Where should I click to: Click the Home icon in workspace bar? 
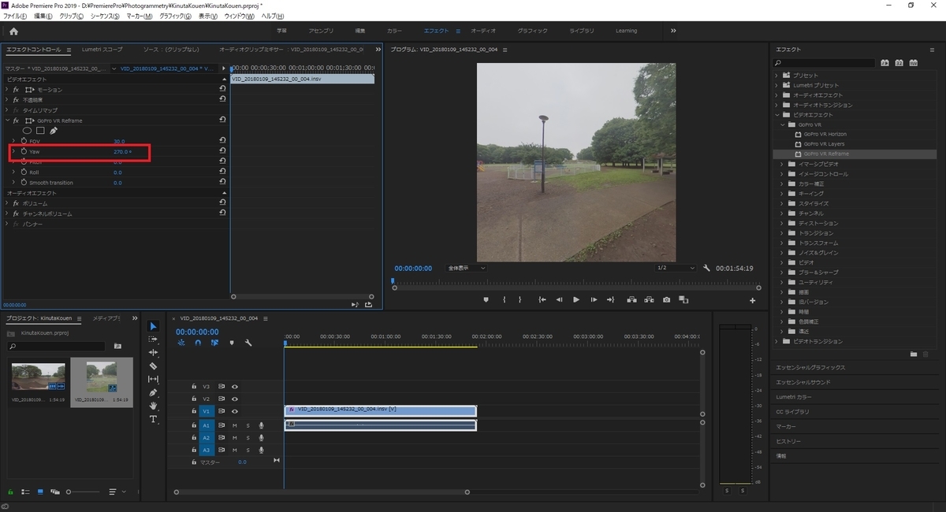[x=13, y=31]
